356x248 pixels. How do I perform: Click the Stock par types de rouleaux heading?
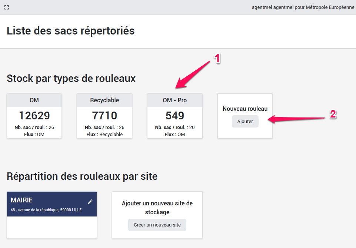pyautogui.click(x=71, y=79)
